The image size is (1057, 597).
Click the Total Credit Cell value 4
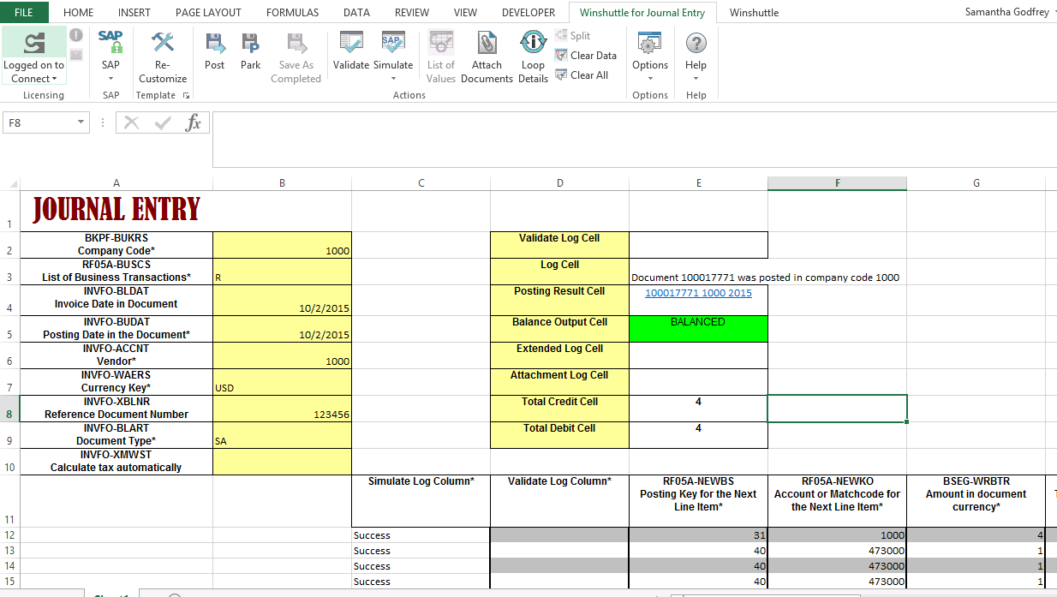pos(698,409)
